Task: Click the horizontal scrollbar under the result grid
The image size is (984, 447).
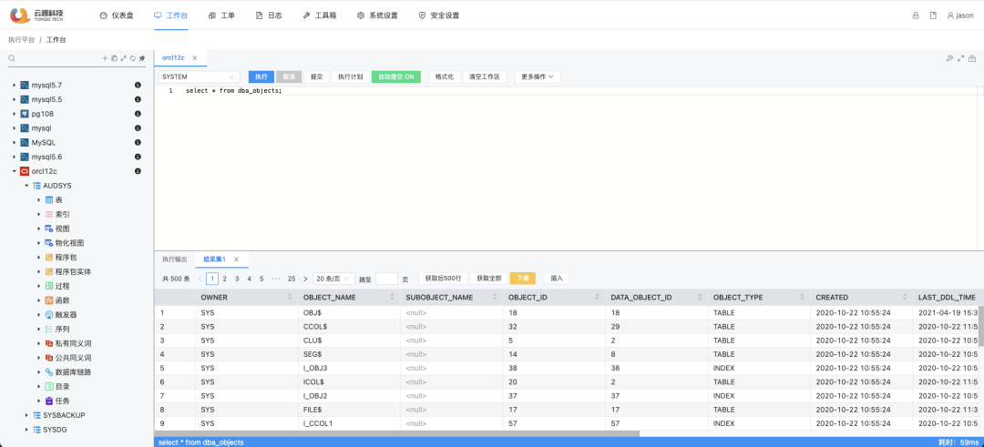Action: 396,433
